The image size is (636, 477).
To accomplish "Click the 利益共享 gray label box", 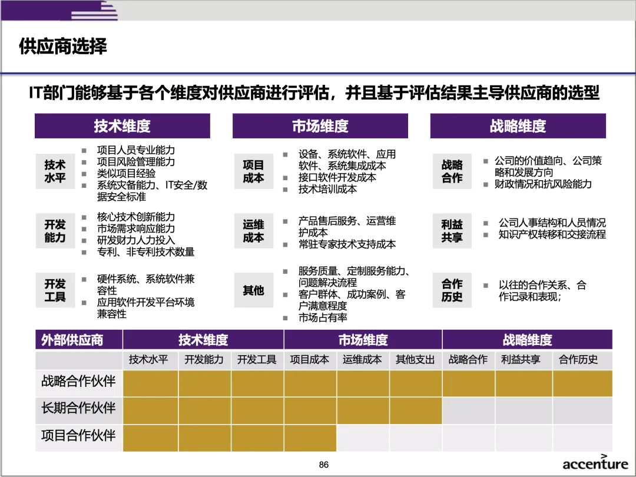I will point(452,230).
